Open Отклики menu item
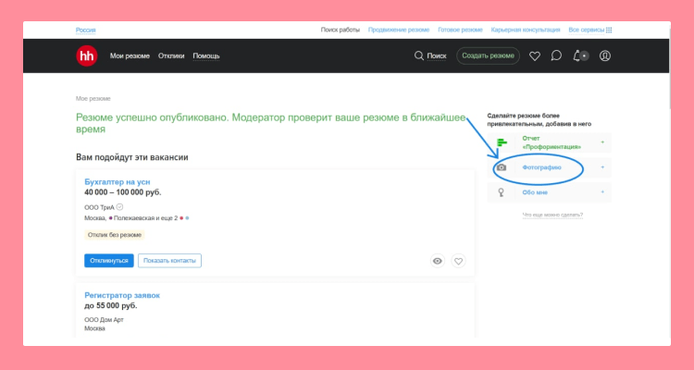 [171, 56]
